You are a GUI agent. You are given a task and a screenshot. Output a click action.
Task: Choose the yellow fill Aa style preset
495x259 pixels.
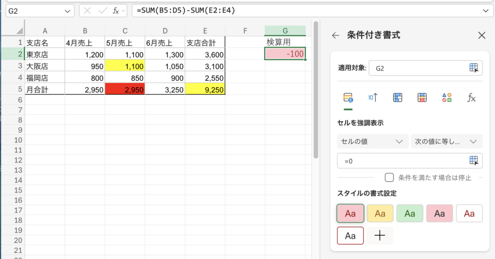tap(380, 213)
